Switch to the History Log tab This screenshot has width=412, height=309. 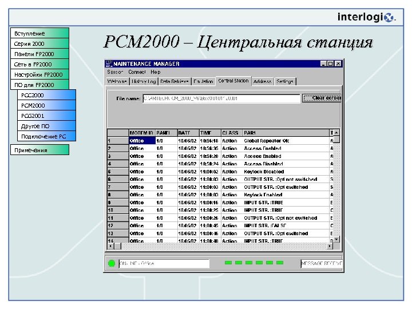click(x=144, y=81)
